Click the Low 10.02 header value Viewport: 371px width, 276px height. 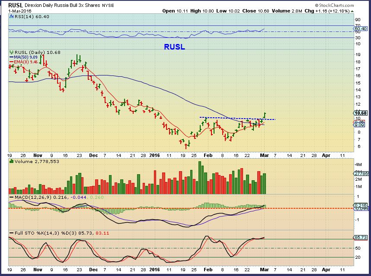coord(228,11)
